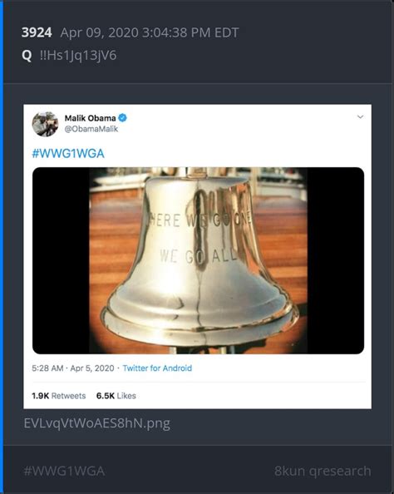Click the blue left border bar

[x=2, y=247]
